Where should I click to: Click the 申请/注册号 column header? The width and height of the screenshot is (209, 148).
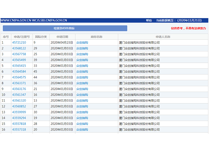tap(22, 37)
